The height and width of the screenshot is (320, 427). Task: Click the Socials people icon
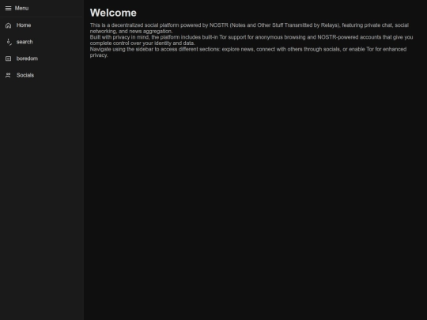click(x=8, y=75)
